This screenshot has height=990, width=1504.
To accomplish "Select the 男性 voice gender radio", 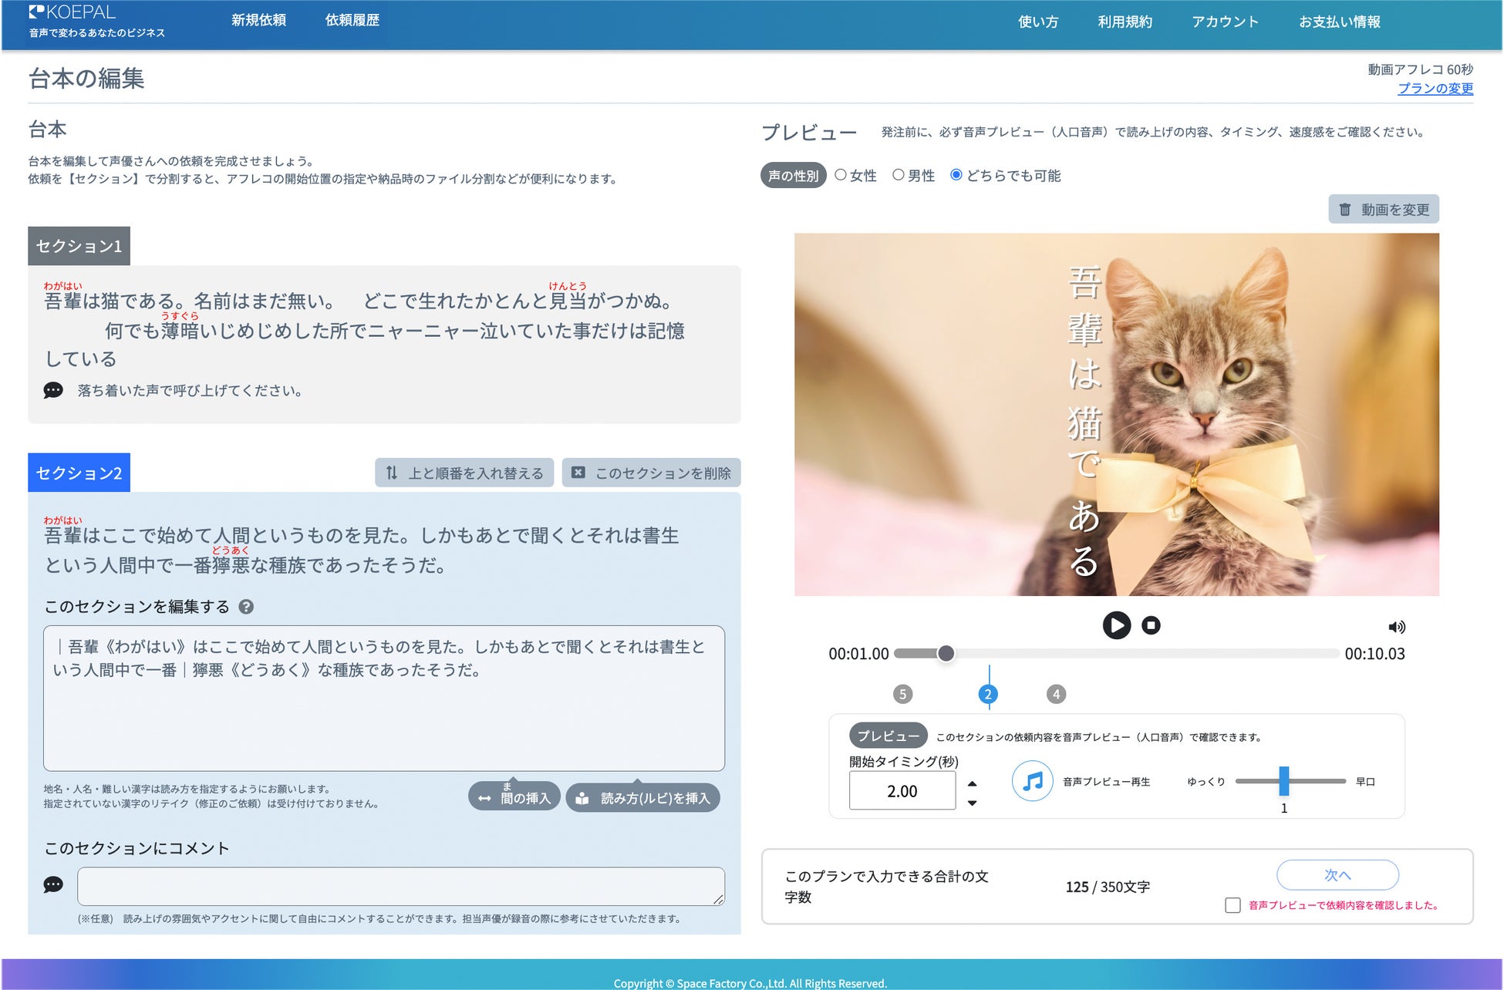I will click(899, 175).
